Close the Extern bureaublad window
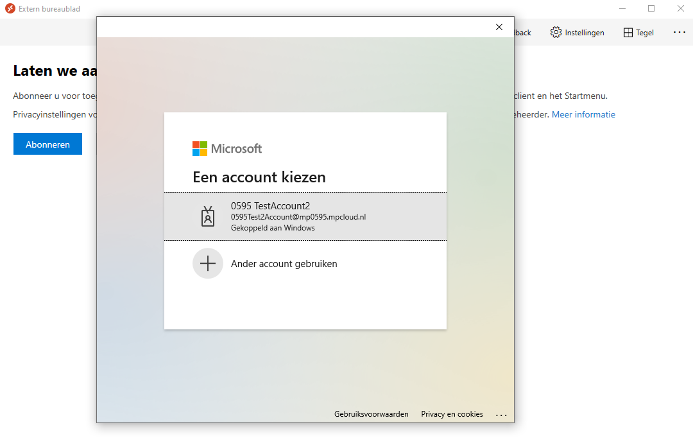Image resolution: width=693 pixels, height=443 pixels. [681, 8]
